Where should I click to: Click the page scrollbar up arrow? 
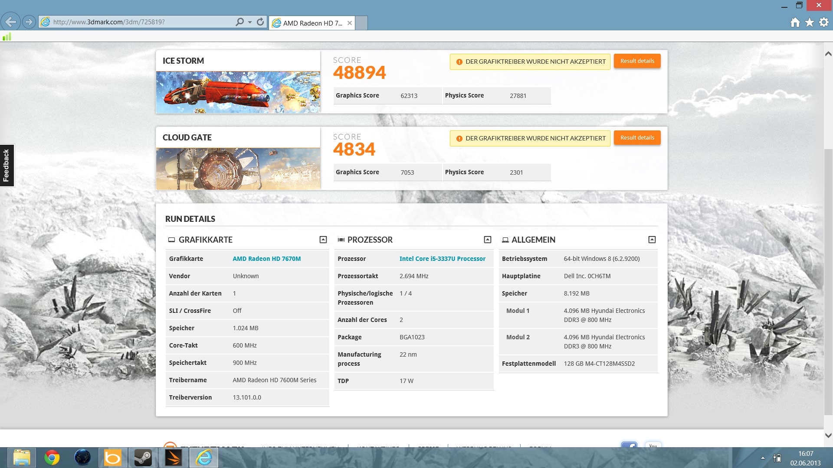828,54
